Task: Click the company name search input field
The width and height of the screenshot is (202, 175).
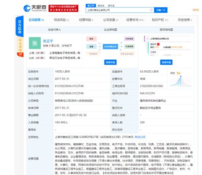Action: (117, 10)
